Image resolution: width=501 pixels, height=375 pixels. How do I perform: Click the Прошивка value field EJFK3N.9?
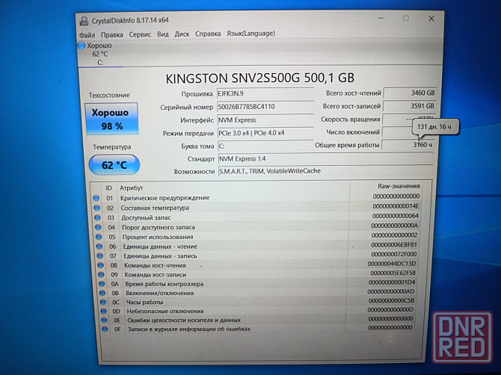[x=265, y=94]
